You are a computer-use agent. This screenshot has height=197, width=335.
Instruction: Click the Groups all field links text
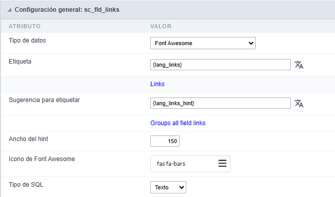coord(178,123)
